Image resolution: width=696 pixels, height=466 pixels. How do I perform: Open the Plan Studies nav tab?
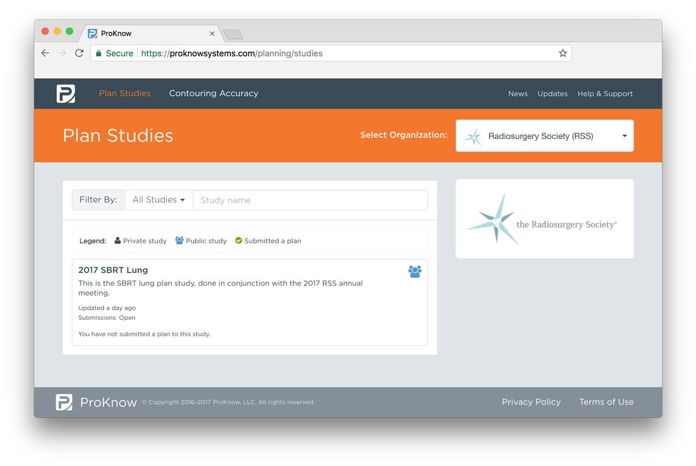click(x=125, y=93)
